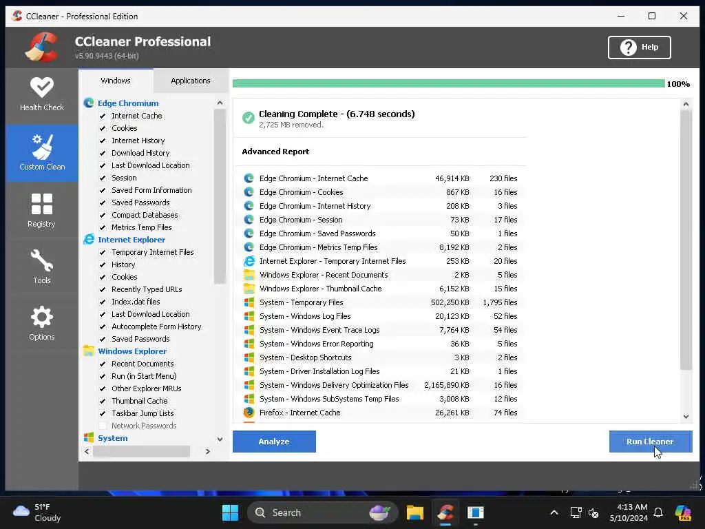
Task: Click the CCleaner logo in header
Action: click(x=41, y=48)
